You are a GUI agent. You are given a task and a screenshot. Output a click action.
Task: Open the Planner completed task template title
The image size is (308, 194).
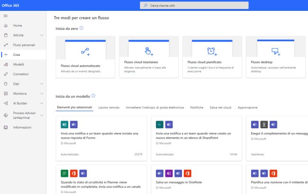tap(100, 185)
